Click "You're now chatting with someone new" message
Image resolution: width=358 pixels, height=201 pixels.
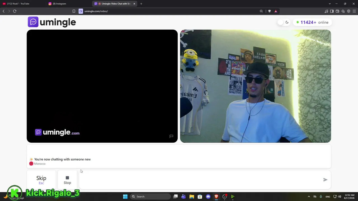pos(62,159)
